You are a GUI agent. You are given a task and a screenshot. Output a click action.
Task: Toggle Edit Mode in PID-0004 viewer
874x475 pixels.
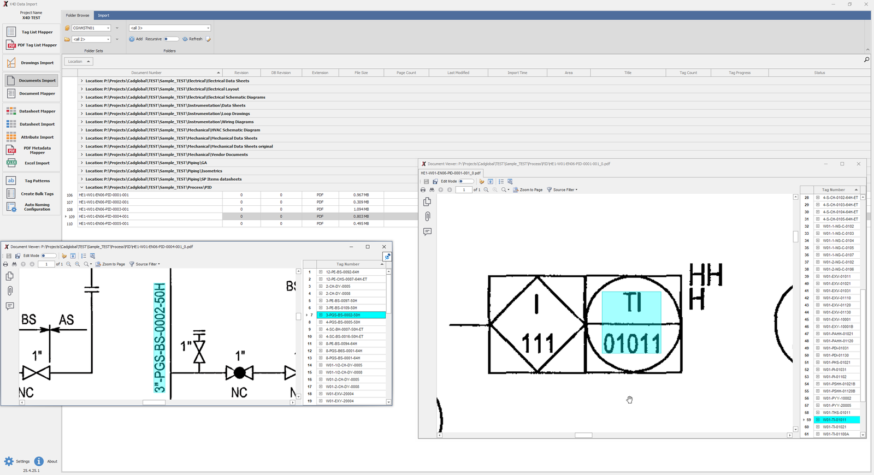(48, 256)
